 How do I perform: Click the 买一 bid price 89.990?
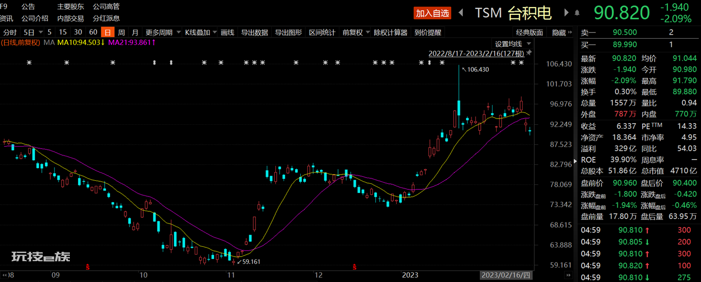pyautogui.click(x=625, y=45)
